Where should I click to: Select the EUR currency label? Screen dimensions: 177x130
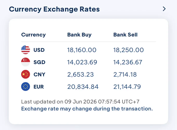[x=39, y=87]
